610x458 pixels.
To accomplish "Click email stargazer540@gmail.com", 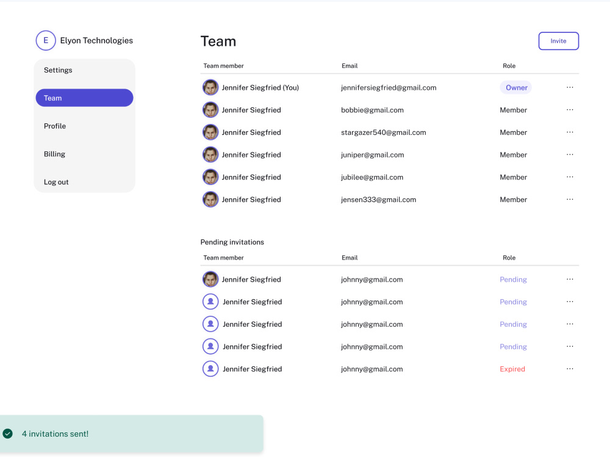I will [384, 133].
